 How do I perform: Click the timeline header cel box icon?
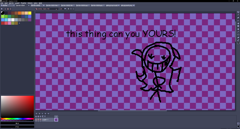pos(45,116)
